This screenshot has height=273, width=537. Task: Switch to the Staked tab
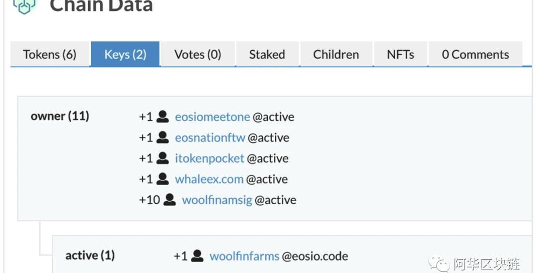[x=267, y=55]
